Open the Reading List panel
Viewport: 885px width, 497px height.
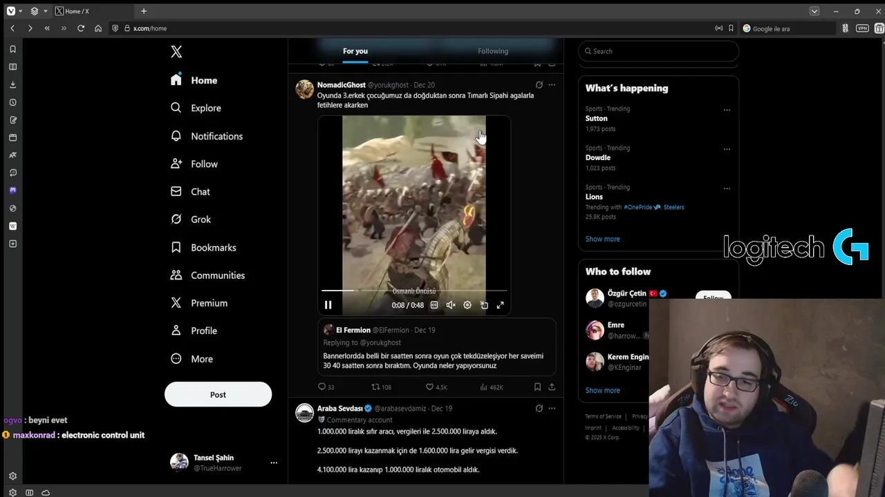[x=12, y=67]
